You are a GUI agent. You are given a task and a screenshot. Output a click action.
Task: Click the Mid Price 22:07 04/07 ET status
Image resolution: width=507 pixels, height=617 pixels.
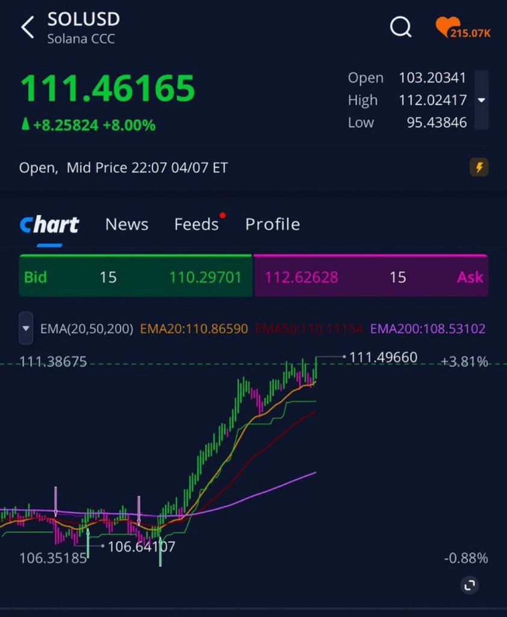147,168
